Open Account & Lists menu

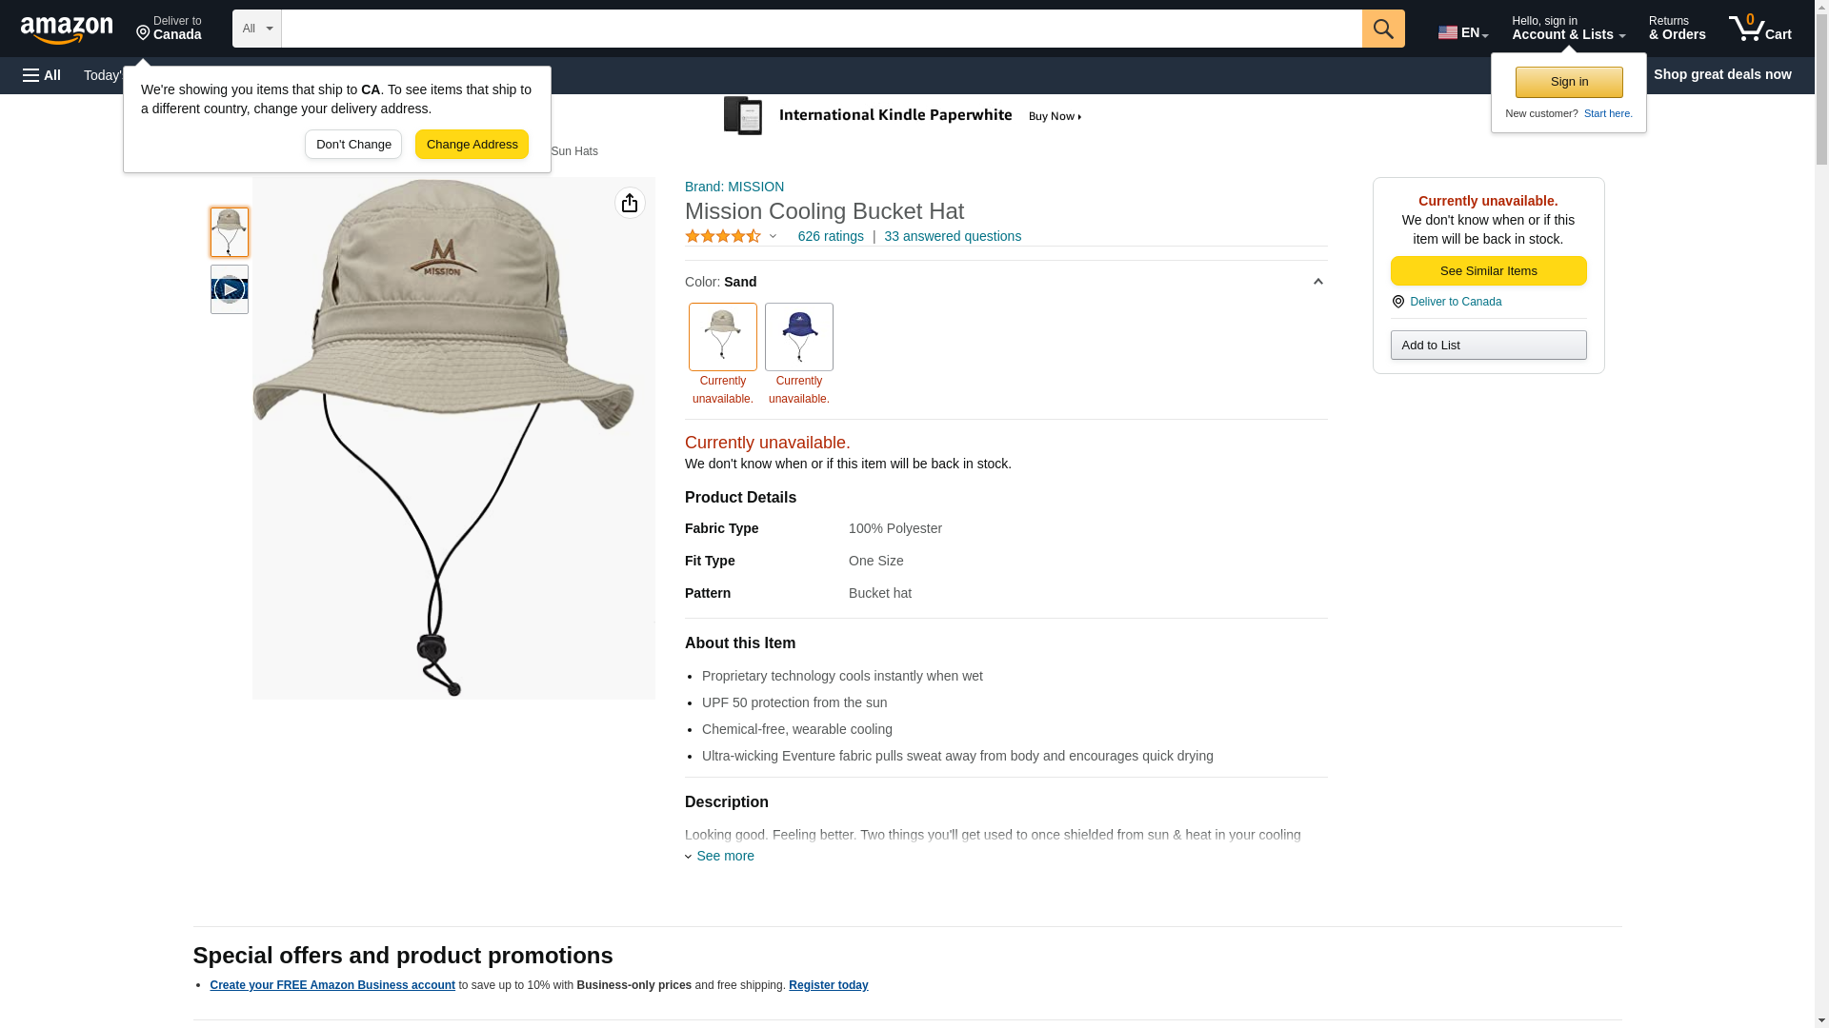[x=1567, y=29]
